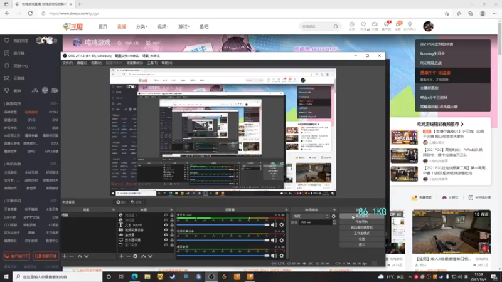Open user avatar in Douyu header
The height and width of the screenshot is (282, 502).
(x=428, y=26)
